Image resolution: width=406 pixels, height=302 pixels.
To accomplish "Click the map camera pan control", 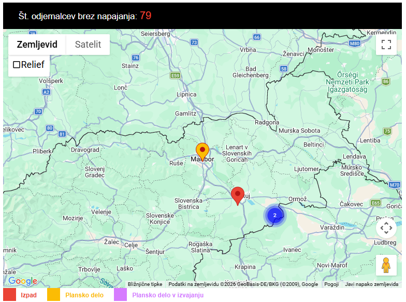I will 386,228.
